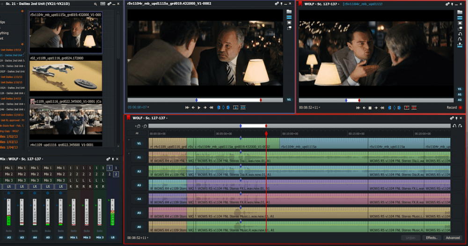Open folder icon in record viewer
This screenshot has height=246, width=468.
click(x=460, y=12)
